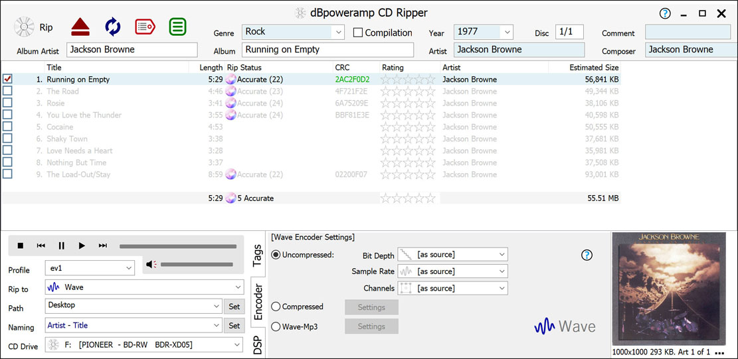Skip to previous track

41,246
